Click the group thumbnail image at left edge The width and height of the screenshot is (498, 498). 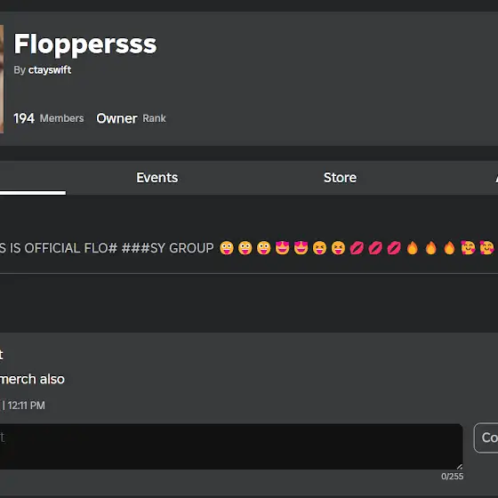pos(2,79)
